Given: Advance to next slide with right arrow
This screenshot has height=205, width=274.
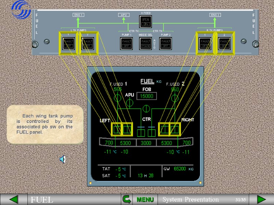Looking at the screenshot, I should pyautogui.click(x=262, y=200).
